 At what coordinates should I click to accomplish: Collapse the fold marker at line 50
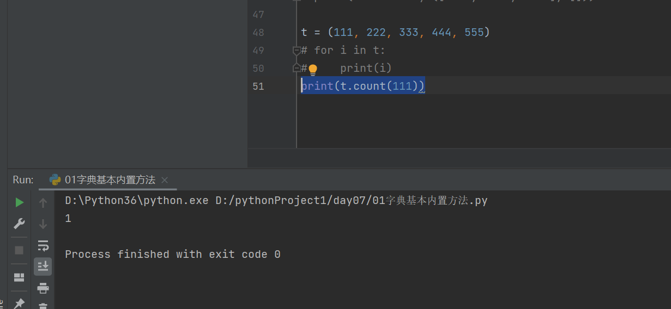point(297,68)
